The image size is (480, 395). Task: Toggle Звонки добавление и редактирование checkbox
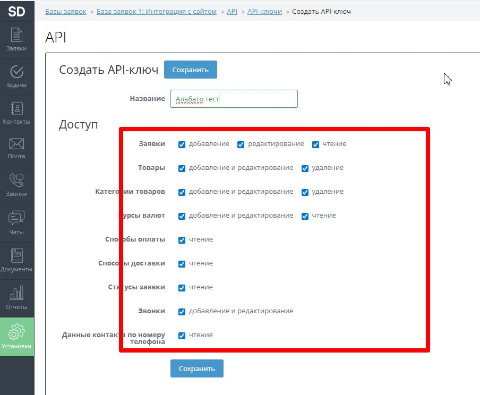coord(182,312)
